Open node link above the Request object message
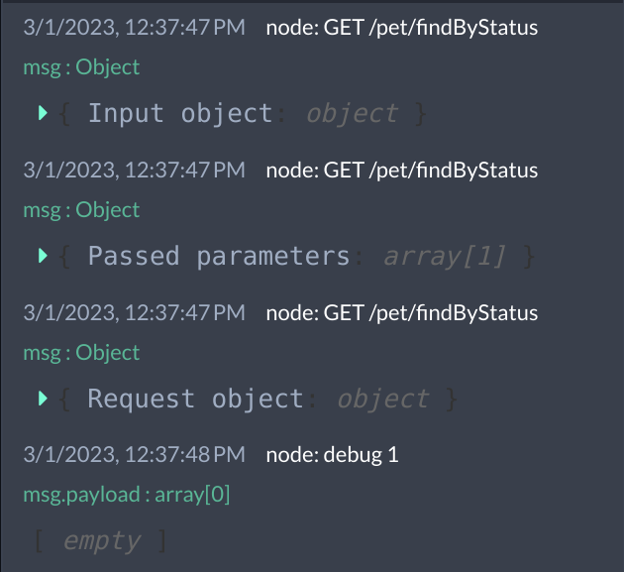The image size is (624, 572). 401,312
